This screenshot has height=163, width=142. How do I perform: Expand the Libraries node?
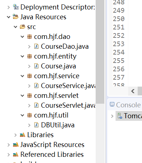click(x=16, y=135)
